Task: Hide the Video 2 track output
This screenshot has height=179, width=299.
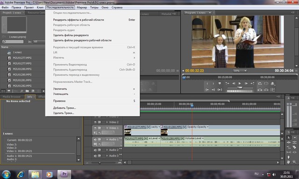Action: coord(95,122)
